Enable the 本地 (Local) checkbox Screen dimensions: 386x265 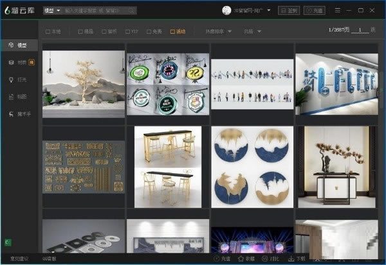[x=48, y=31]
